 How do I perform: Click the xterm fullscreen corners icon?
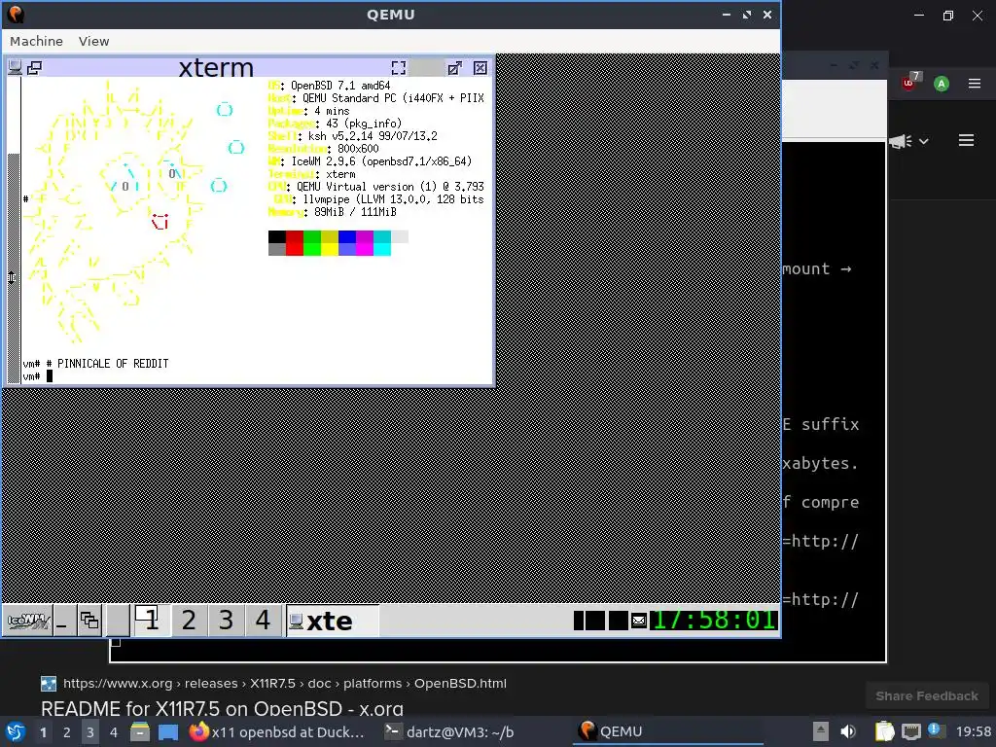click(x=398, y=68)
